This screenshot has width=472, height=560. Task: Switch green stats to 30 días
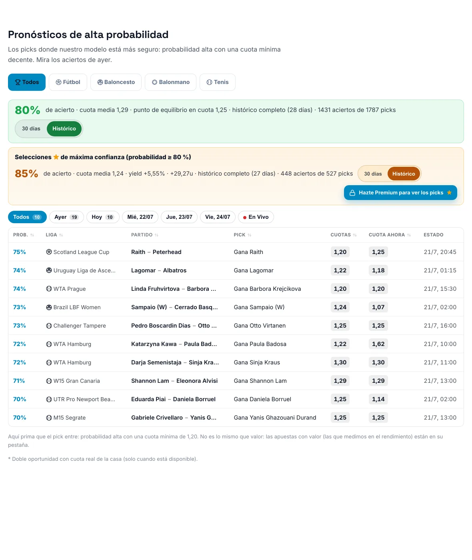tap(31, 129)
